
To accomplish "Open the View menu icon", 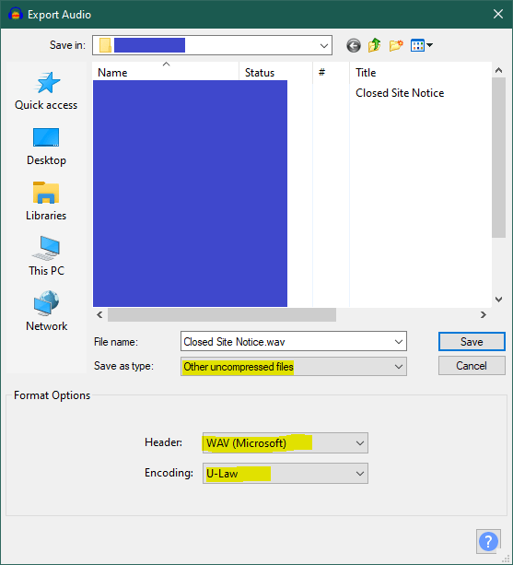I will tap(422, 46).
